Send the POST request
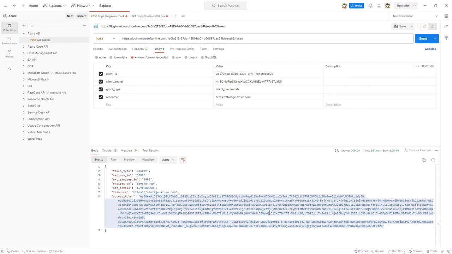This screenshot has width=452, height=254. coord(423,38)
